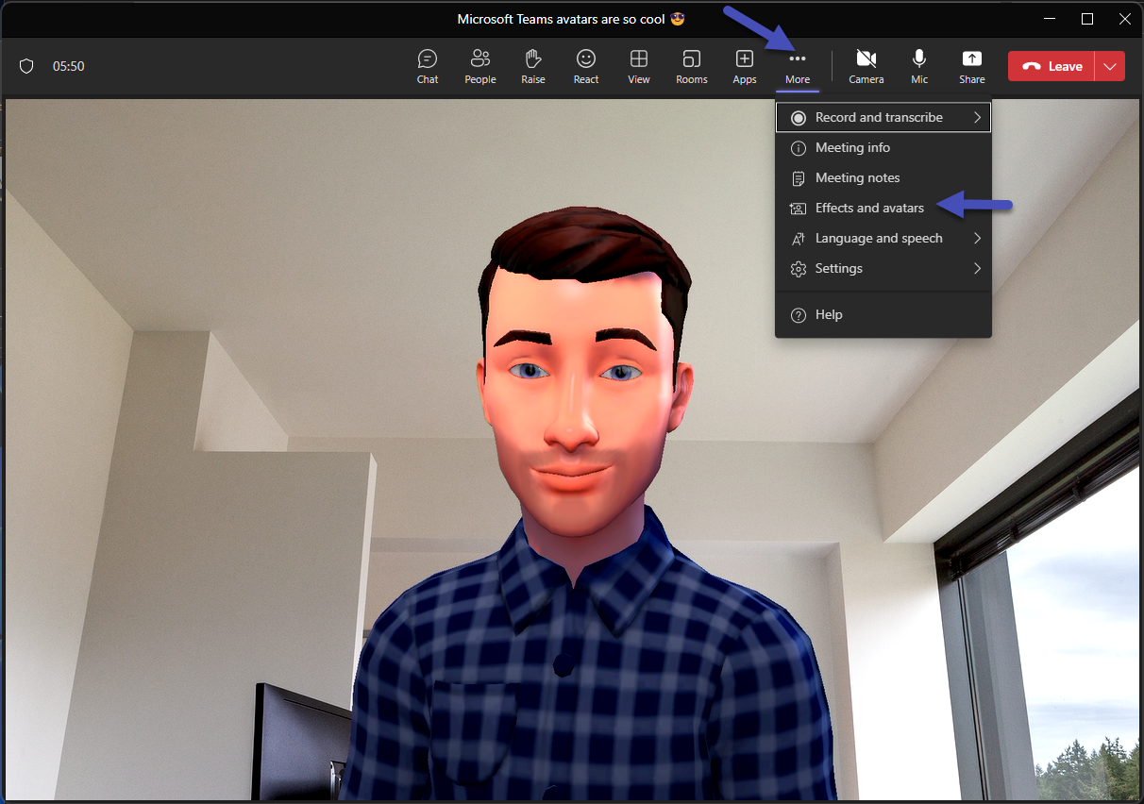Viewport: 1144px width, 804px height.
Task: Click the red Leave button
Action: pos(1051,66)
